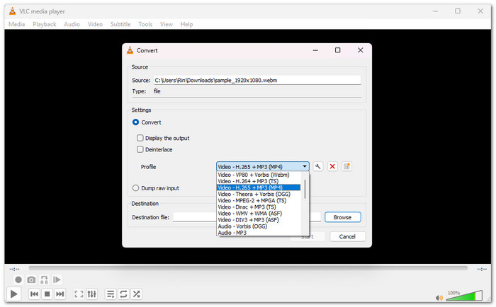Close the Convert dialog
This screenshot has width=496, height=307.
[x=360, y=50]
